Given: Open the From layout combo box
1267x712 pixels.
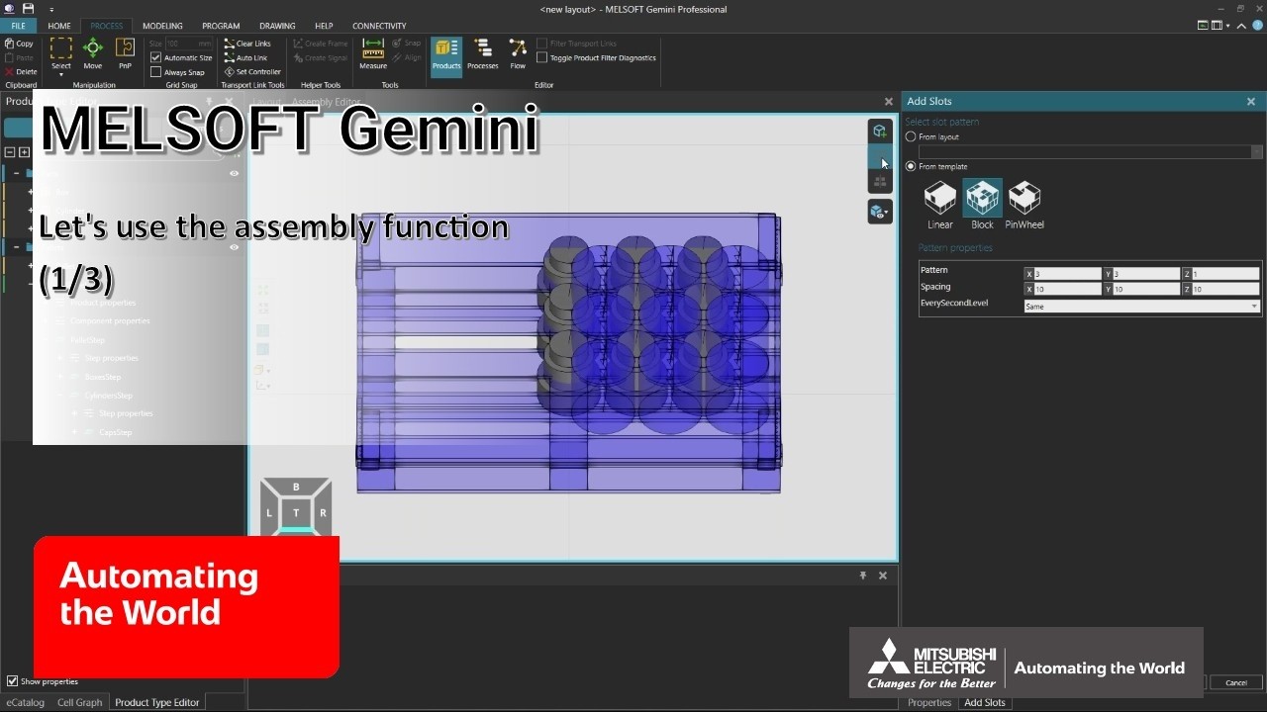Looking at the screenshot, I should (1091, 152).
